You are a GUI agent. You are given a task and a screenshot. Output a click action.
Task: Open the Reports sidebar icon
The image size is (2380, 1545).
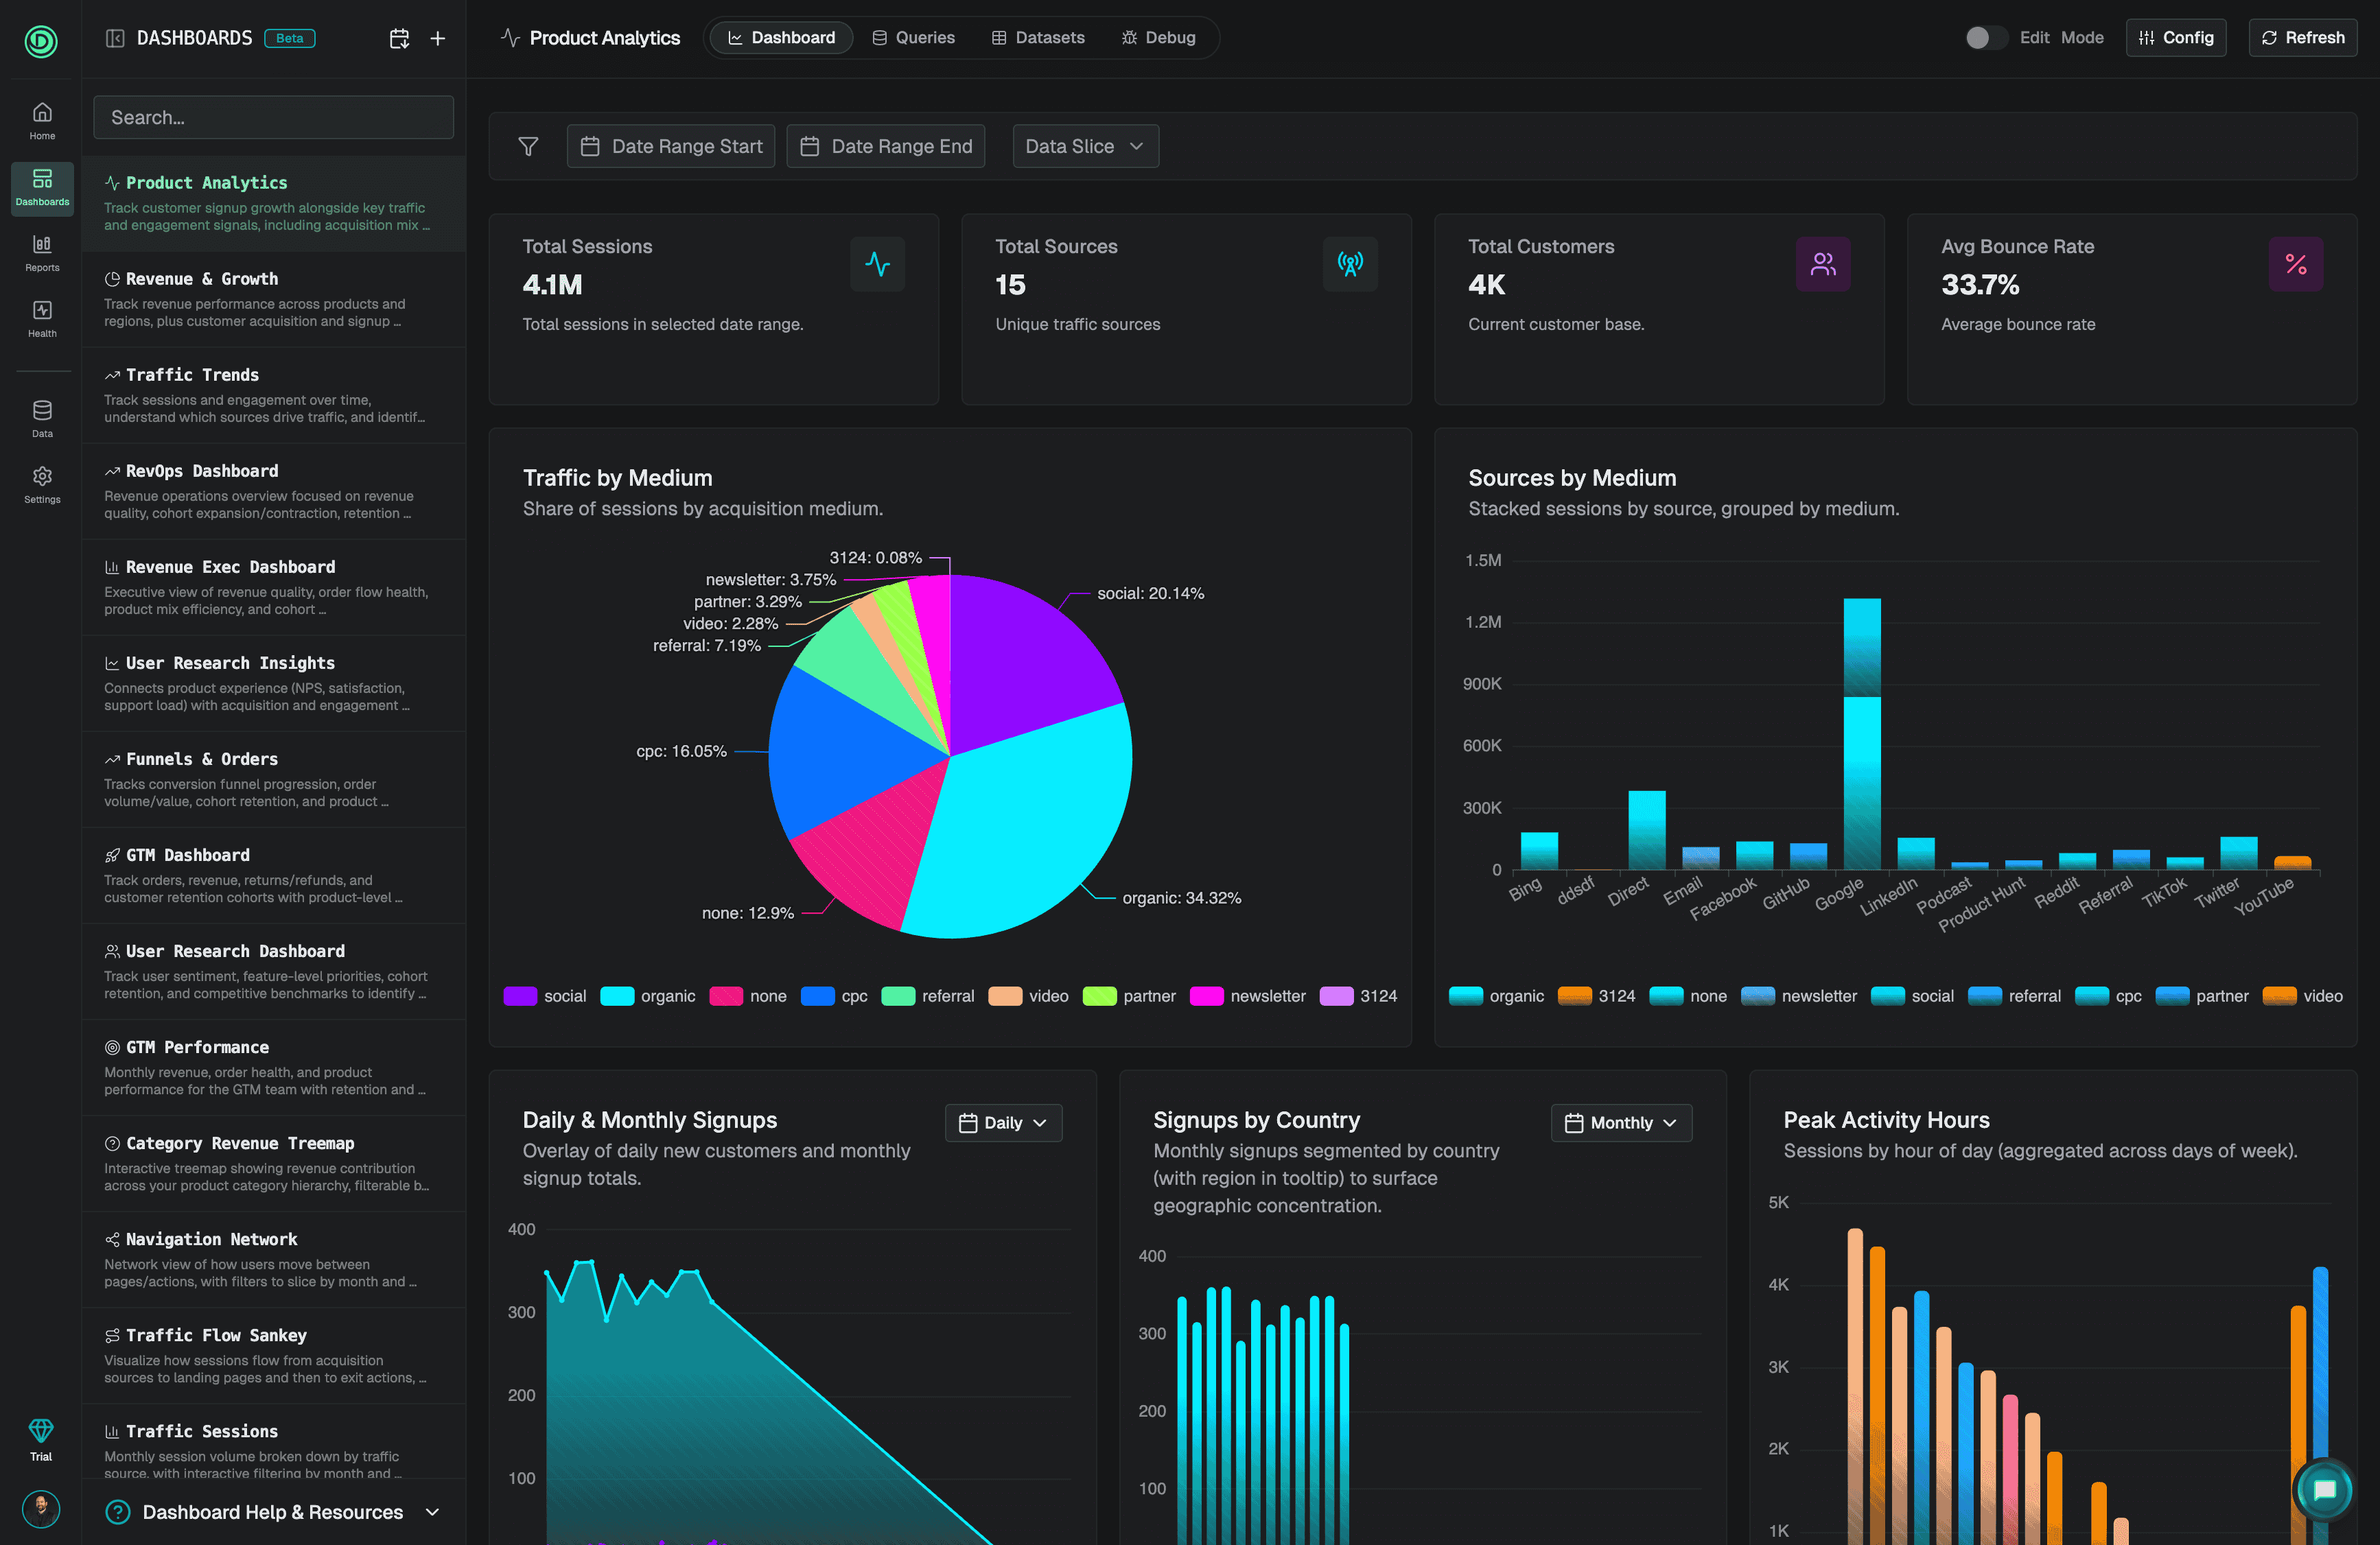coord(42,252)
